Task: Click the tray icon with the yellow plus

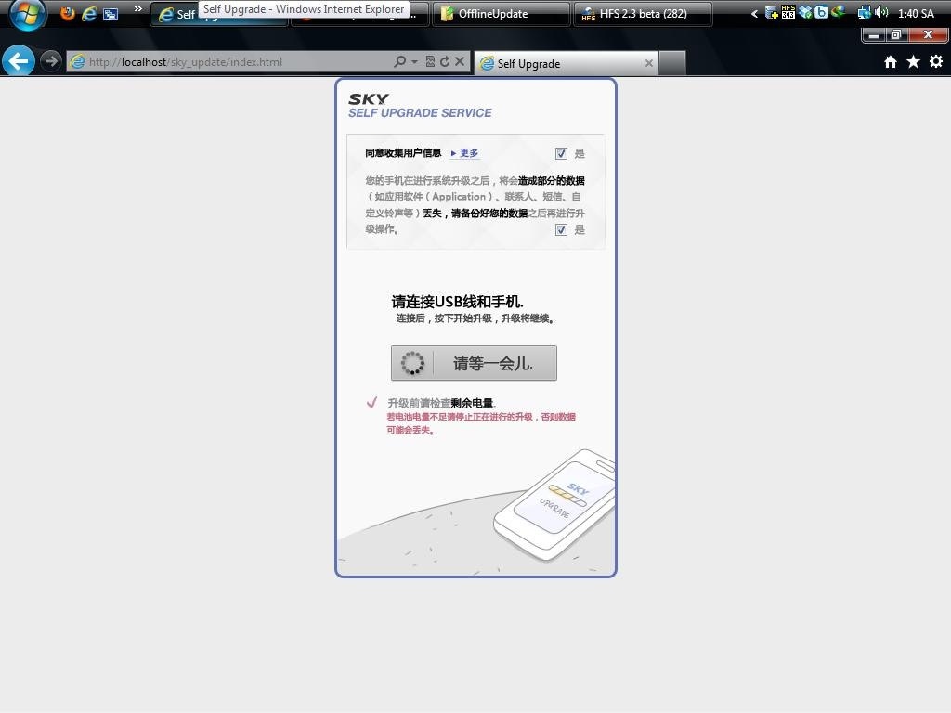Action: pyautogui.click(x=772, y=13)
